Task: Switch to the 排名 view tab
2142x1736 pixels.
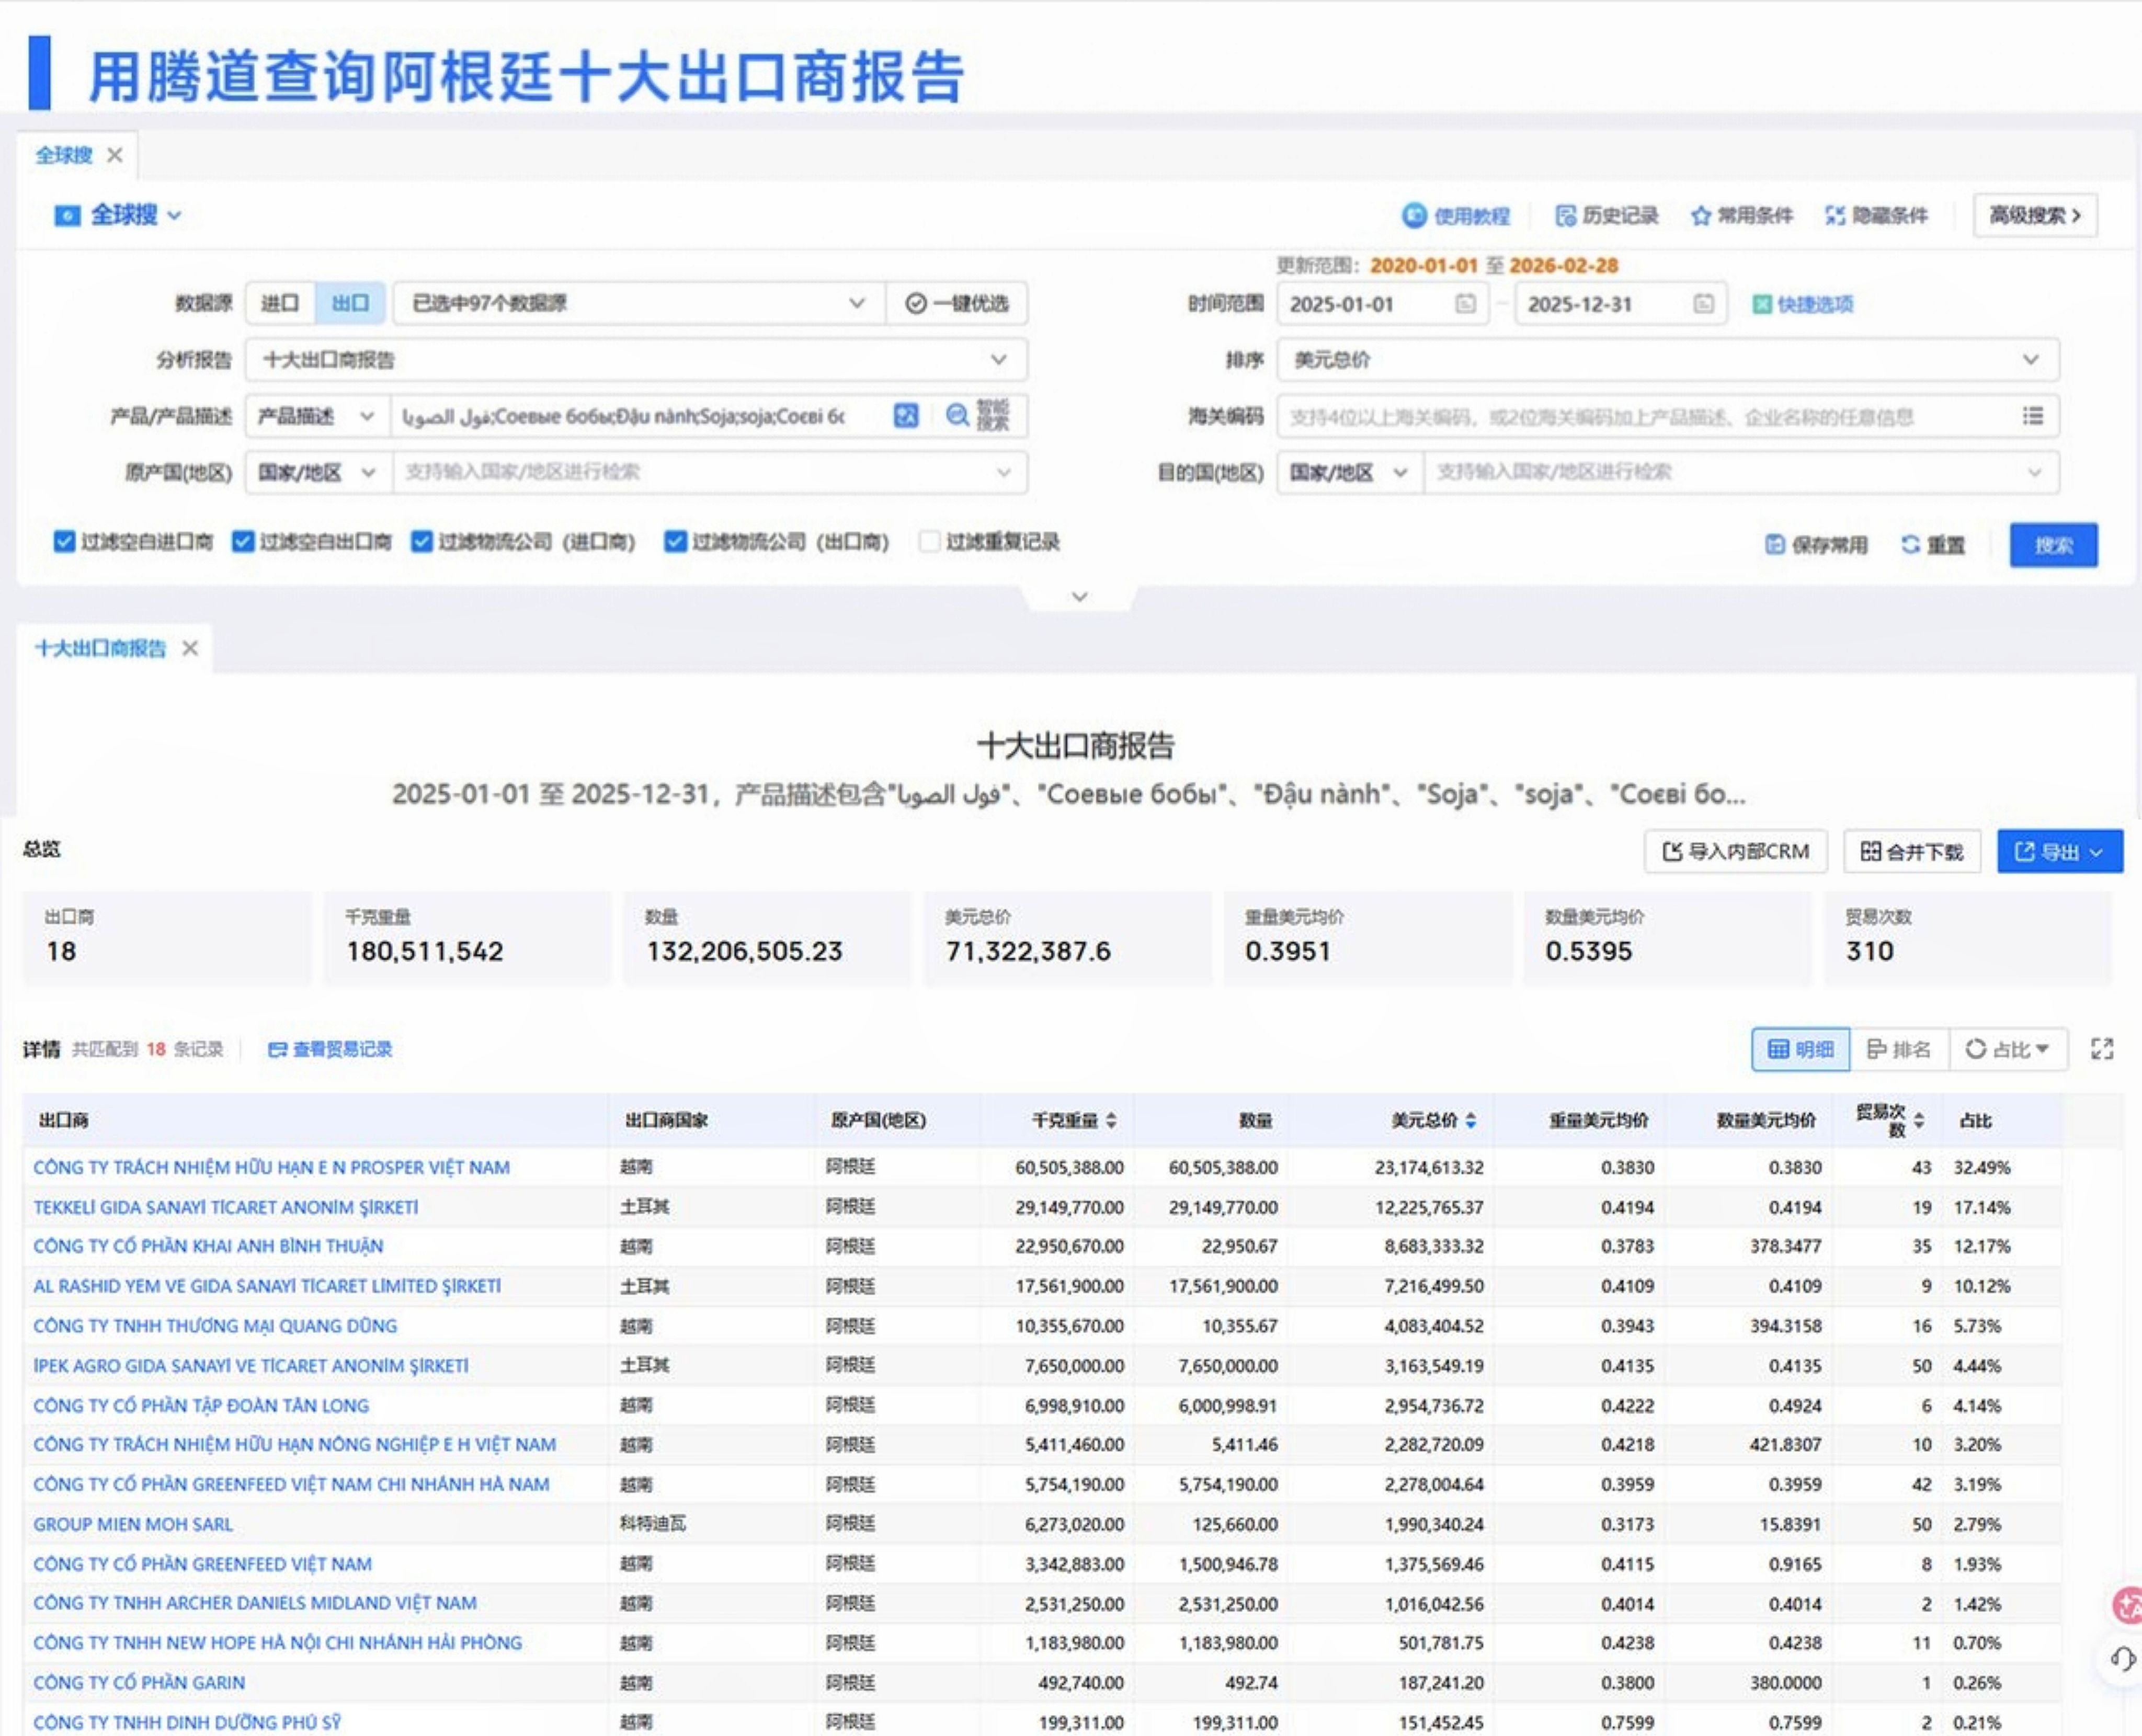Action: [x=1898, y=1049]
